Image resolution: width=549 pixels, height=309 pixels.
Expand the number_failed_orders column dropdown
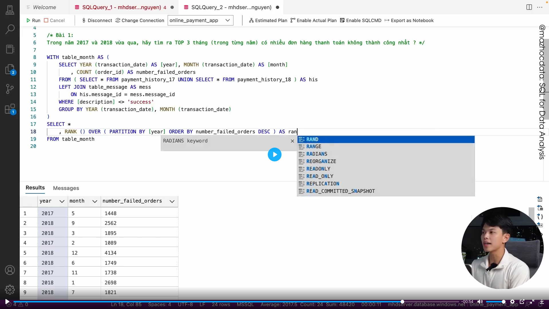tap(172, 201)
